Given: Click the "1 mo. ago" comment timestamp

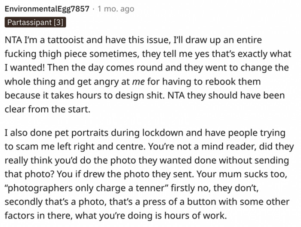Looking at the screenshot, I should click(x=116, y=9).
